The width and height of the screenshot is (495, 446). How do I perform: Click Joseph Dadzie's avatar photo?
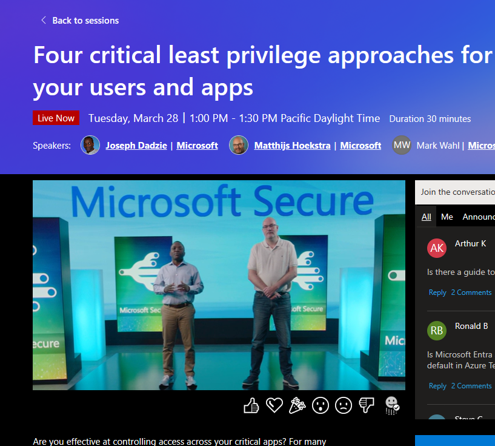[90, 145]
